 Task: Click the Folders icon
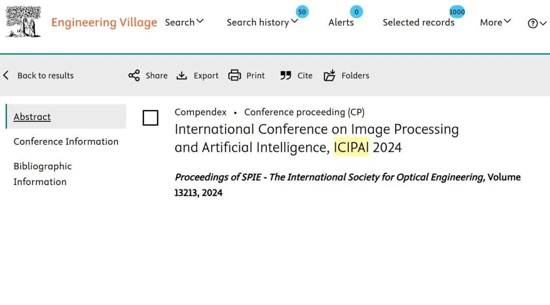329,76
